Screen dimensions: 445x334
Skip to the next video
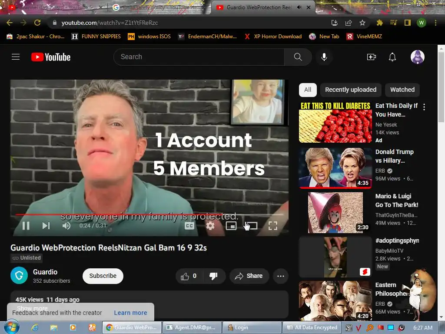[x=46, y=226]
